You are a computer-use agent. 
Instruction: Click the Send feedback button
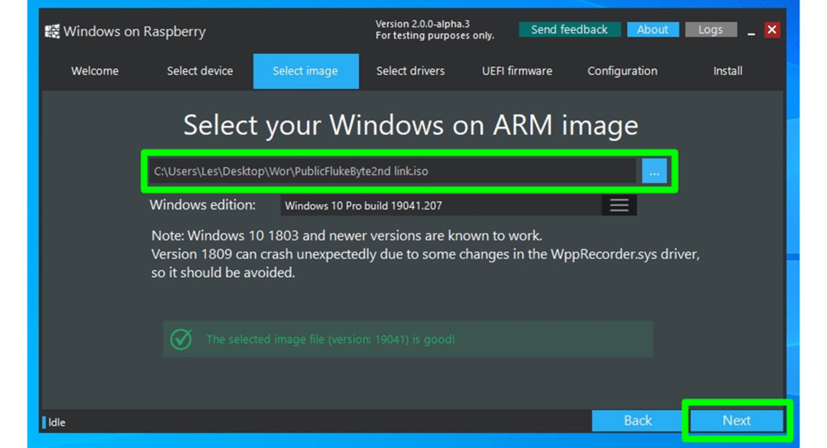click(x=569, y=29)
